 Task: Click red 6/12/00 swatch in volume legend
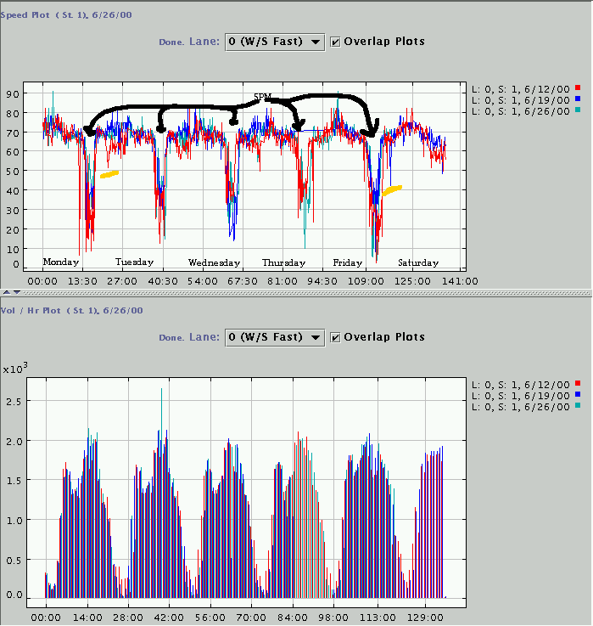pyautogui.click(x=577, y=384)
